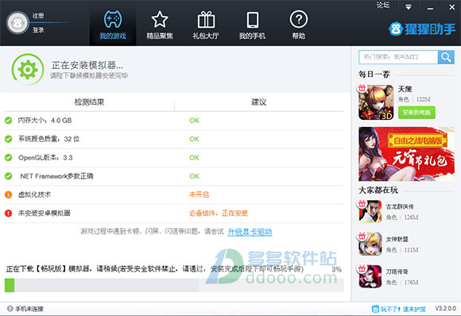
Task: Click the 登录 link
Action: point(38,30)
